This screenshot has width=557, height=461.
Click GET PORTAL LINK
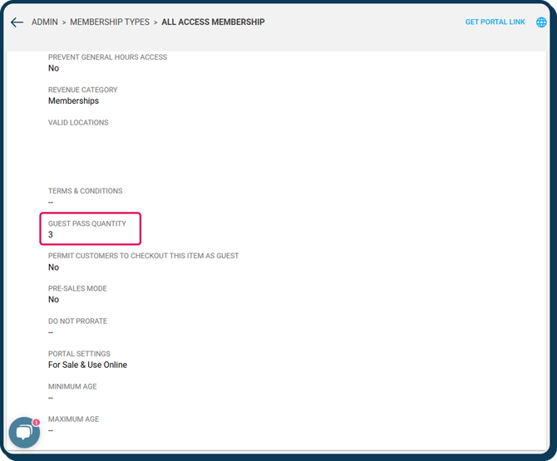tap(495, 22)
